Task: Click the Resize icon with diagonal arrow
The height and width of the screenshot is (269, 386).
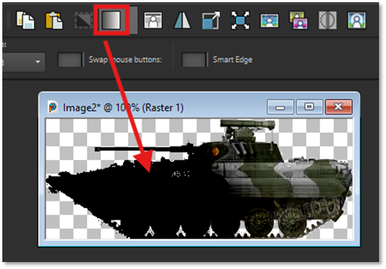Action: pyautogui.click(x=210, y=21)
